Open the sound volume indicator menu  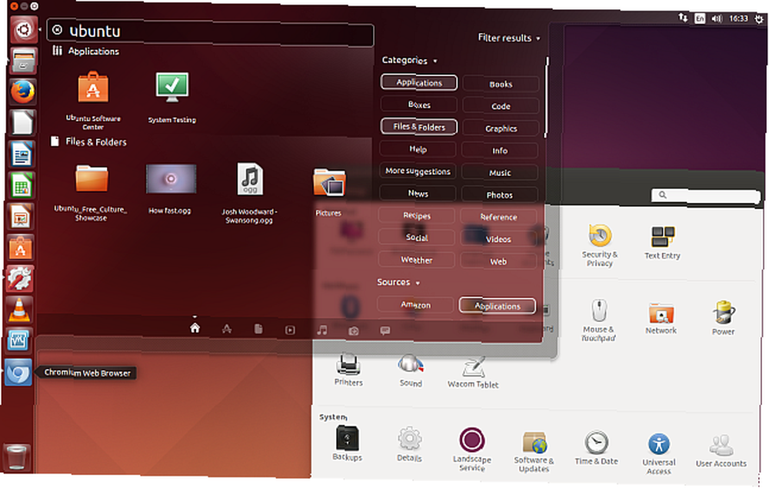click(717, 18)
